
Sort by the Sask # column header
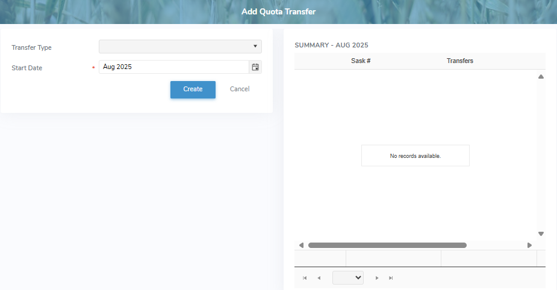point(361,61)
